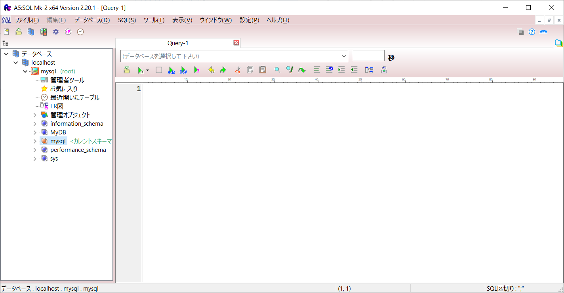
Task: Open the dropdown arrow beside the run button
Action: [x=148, y=70]
